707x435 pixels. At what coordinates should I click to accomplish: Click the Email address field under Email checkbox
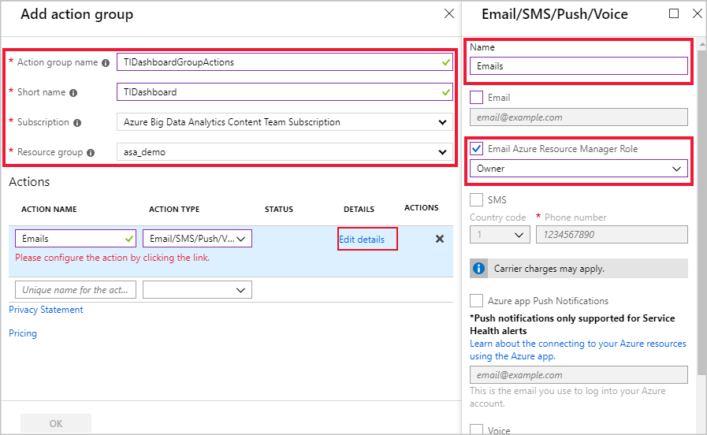tap(579, 117)
